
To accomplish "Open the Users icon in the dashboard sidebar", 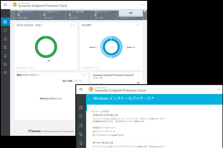I will pyautogui.click(x=5, y=39).
